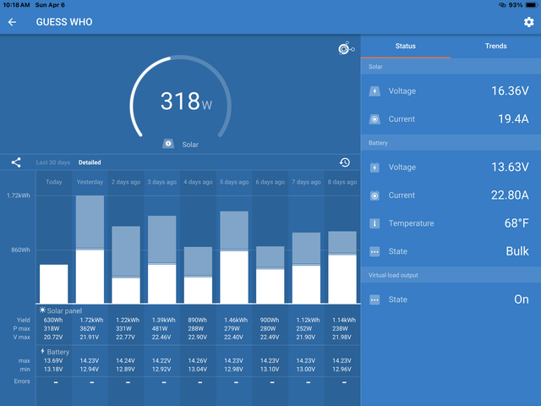Viewport: 541px width, 406px height.
Task: Tap the lightning icon beside Battery
Action: [x=42, y=351]
